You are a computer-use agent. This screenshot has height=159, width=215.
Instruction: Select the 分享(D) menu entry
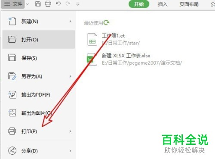pos(39,151)
